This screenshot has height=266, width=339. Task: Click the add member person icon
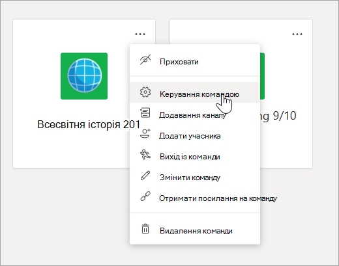tap(145, 133)
